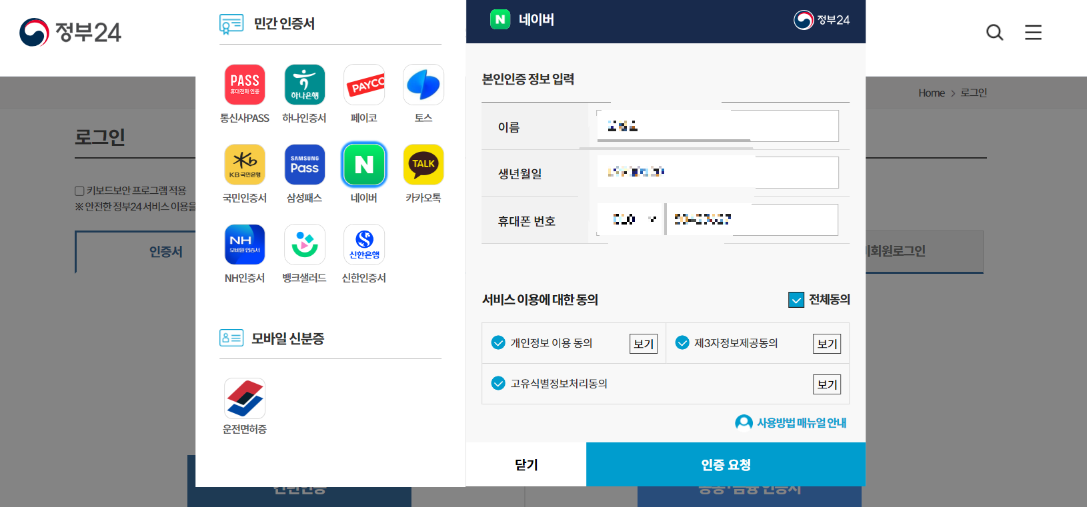Open the phone prefix dropdown
Screen dimensions: 1087x507
[x=630, y=219]
